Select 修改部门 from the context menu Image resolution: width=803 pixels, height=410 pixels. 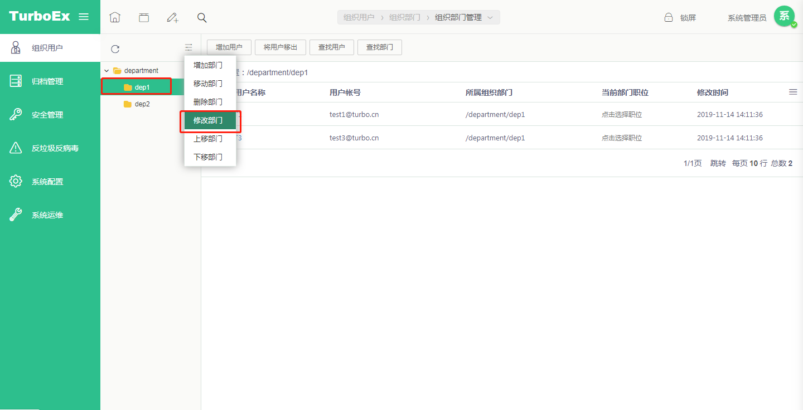(210, 120)
